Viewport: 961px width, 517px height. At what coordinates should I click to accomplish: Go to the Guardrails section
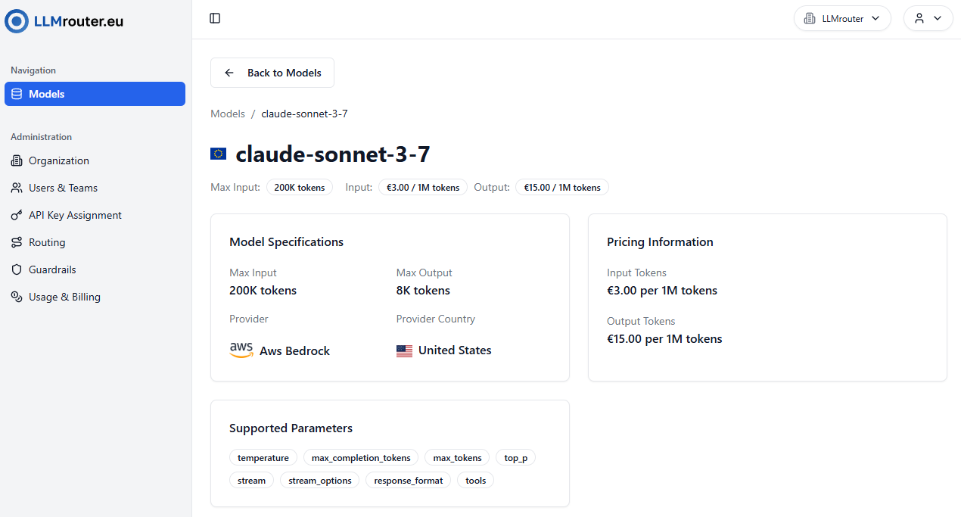pyautogui.click(x=52, y=269)
